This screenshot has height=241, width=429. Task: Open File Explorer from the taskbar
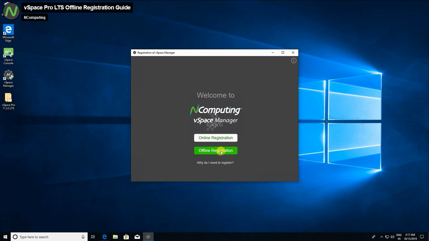coord(115,237)
